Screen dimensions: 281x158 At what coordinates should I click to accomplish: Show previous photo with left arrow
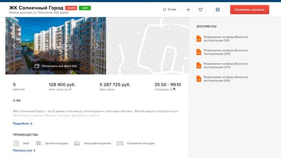point(14,46)
